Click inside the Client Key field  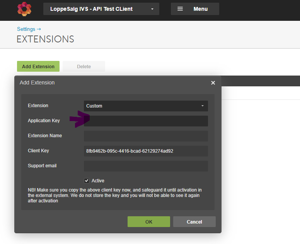point(146,151)
